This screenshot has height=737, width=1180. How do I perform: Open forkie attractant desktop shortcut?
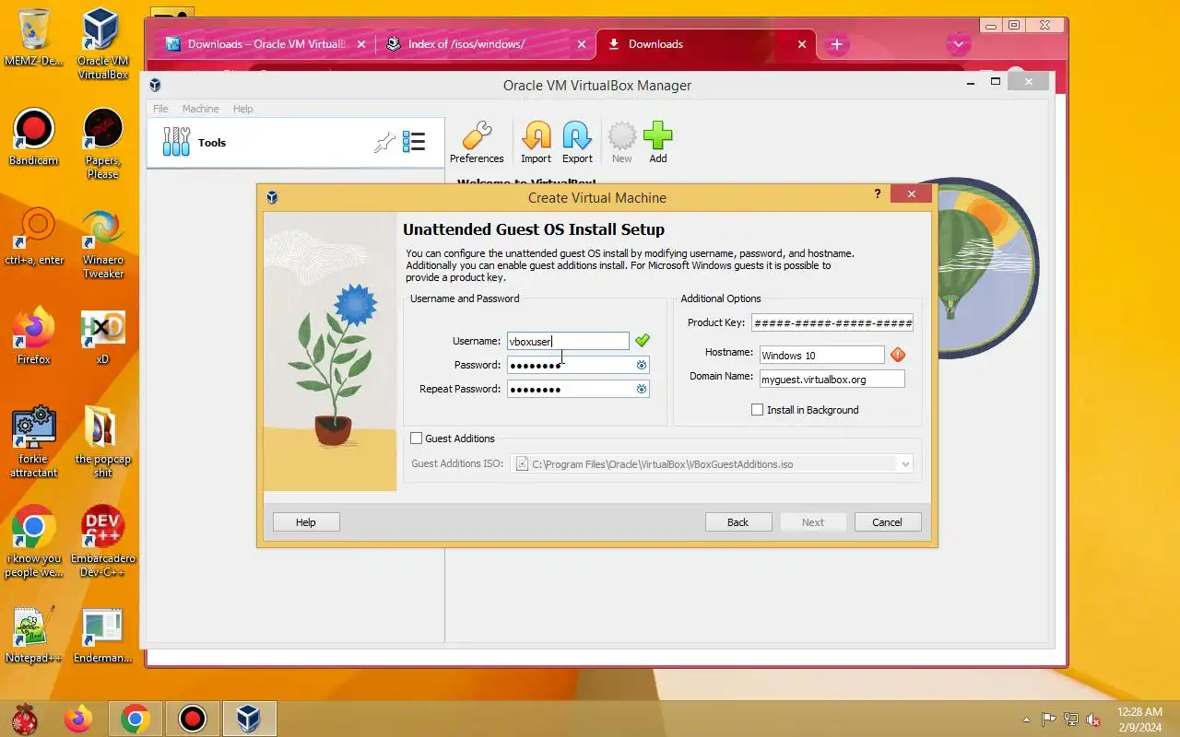point(33,442)
